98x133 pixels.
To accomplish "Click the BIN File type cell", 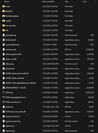I will 68,107.
